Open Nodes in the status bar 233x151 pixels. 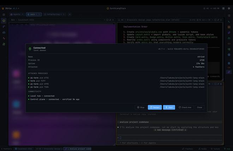pos(202,149)
